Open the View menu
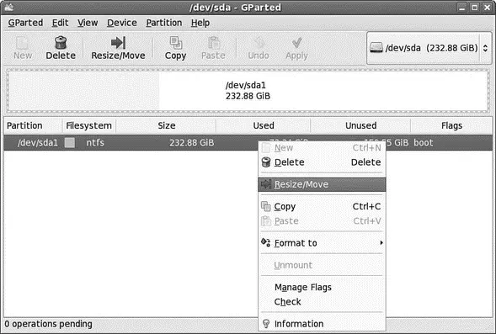 point(88,23)
